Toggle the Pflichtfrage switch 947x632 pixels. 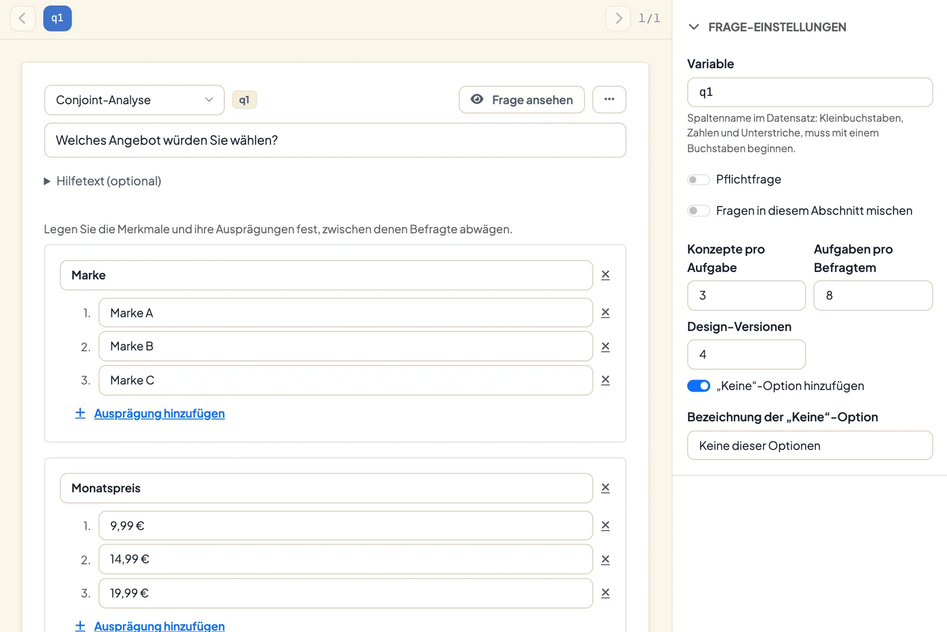point(698,179)
